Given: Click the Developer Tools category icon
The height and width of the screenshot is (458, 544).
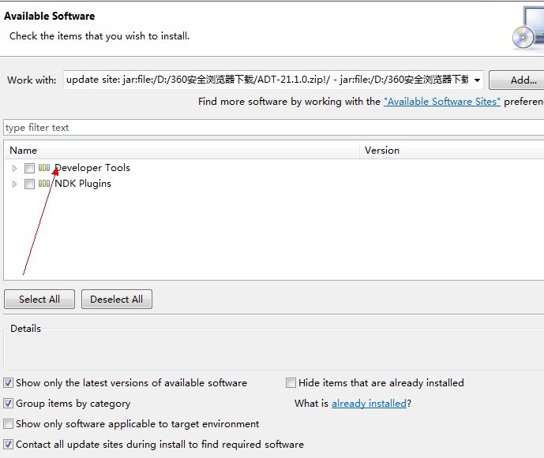Looking at the screenshot, I should coord(44,168).
